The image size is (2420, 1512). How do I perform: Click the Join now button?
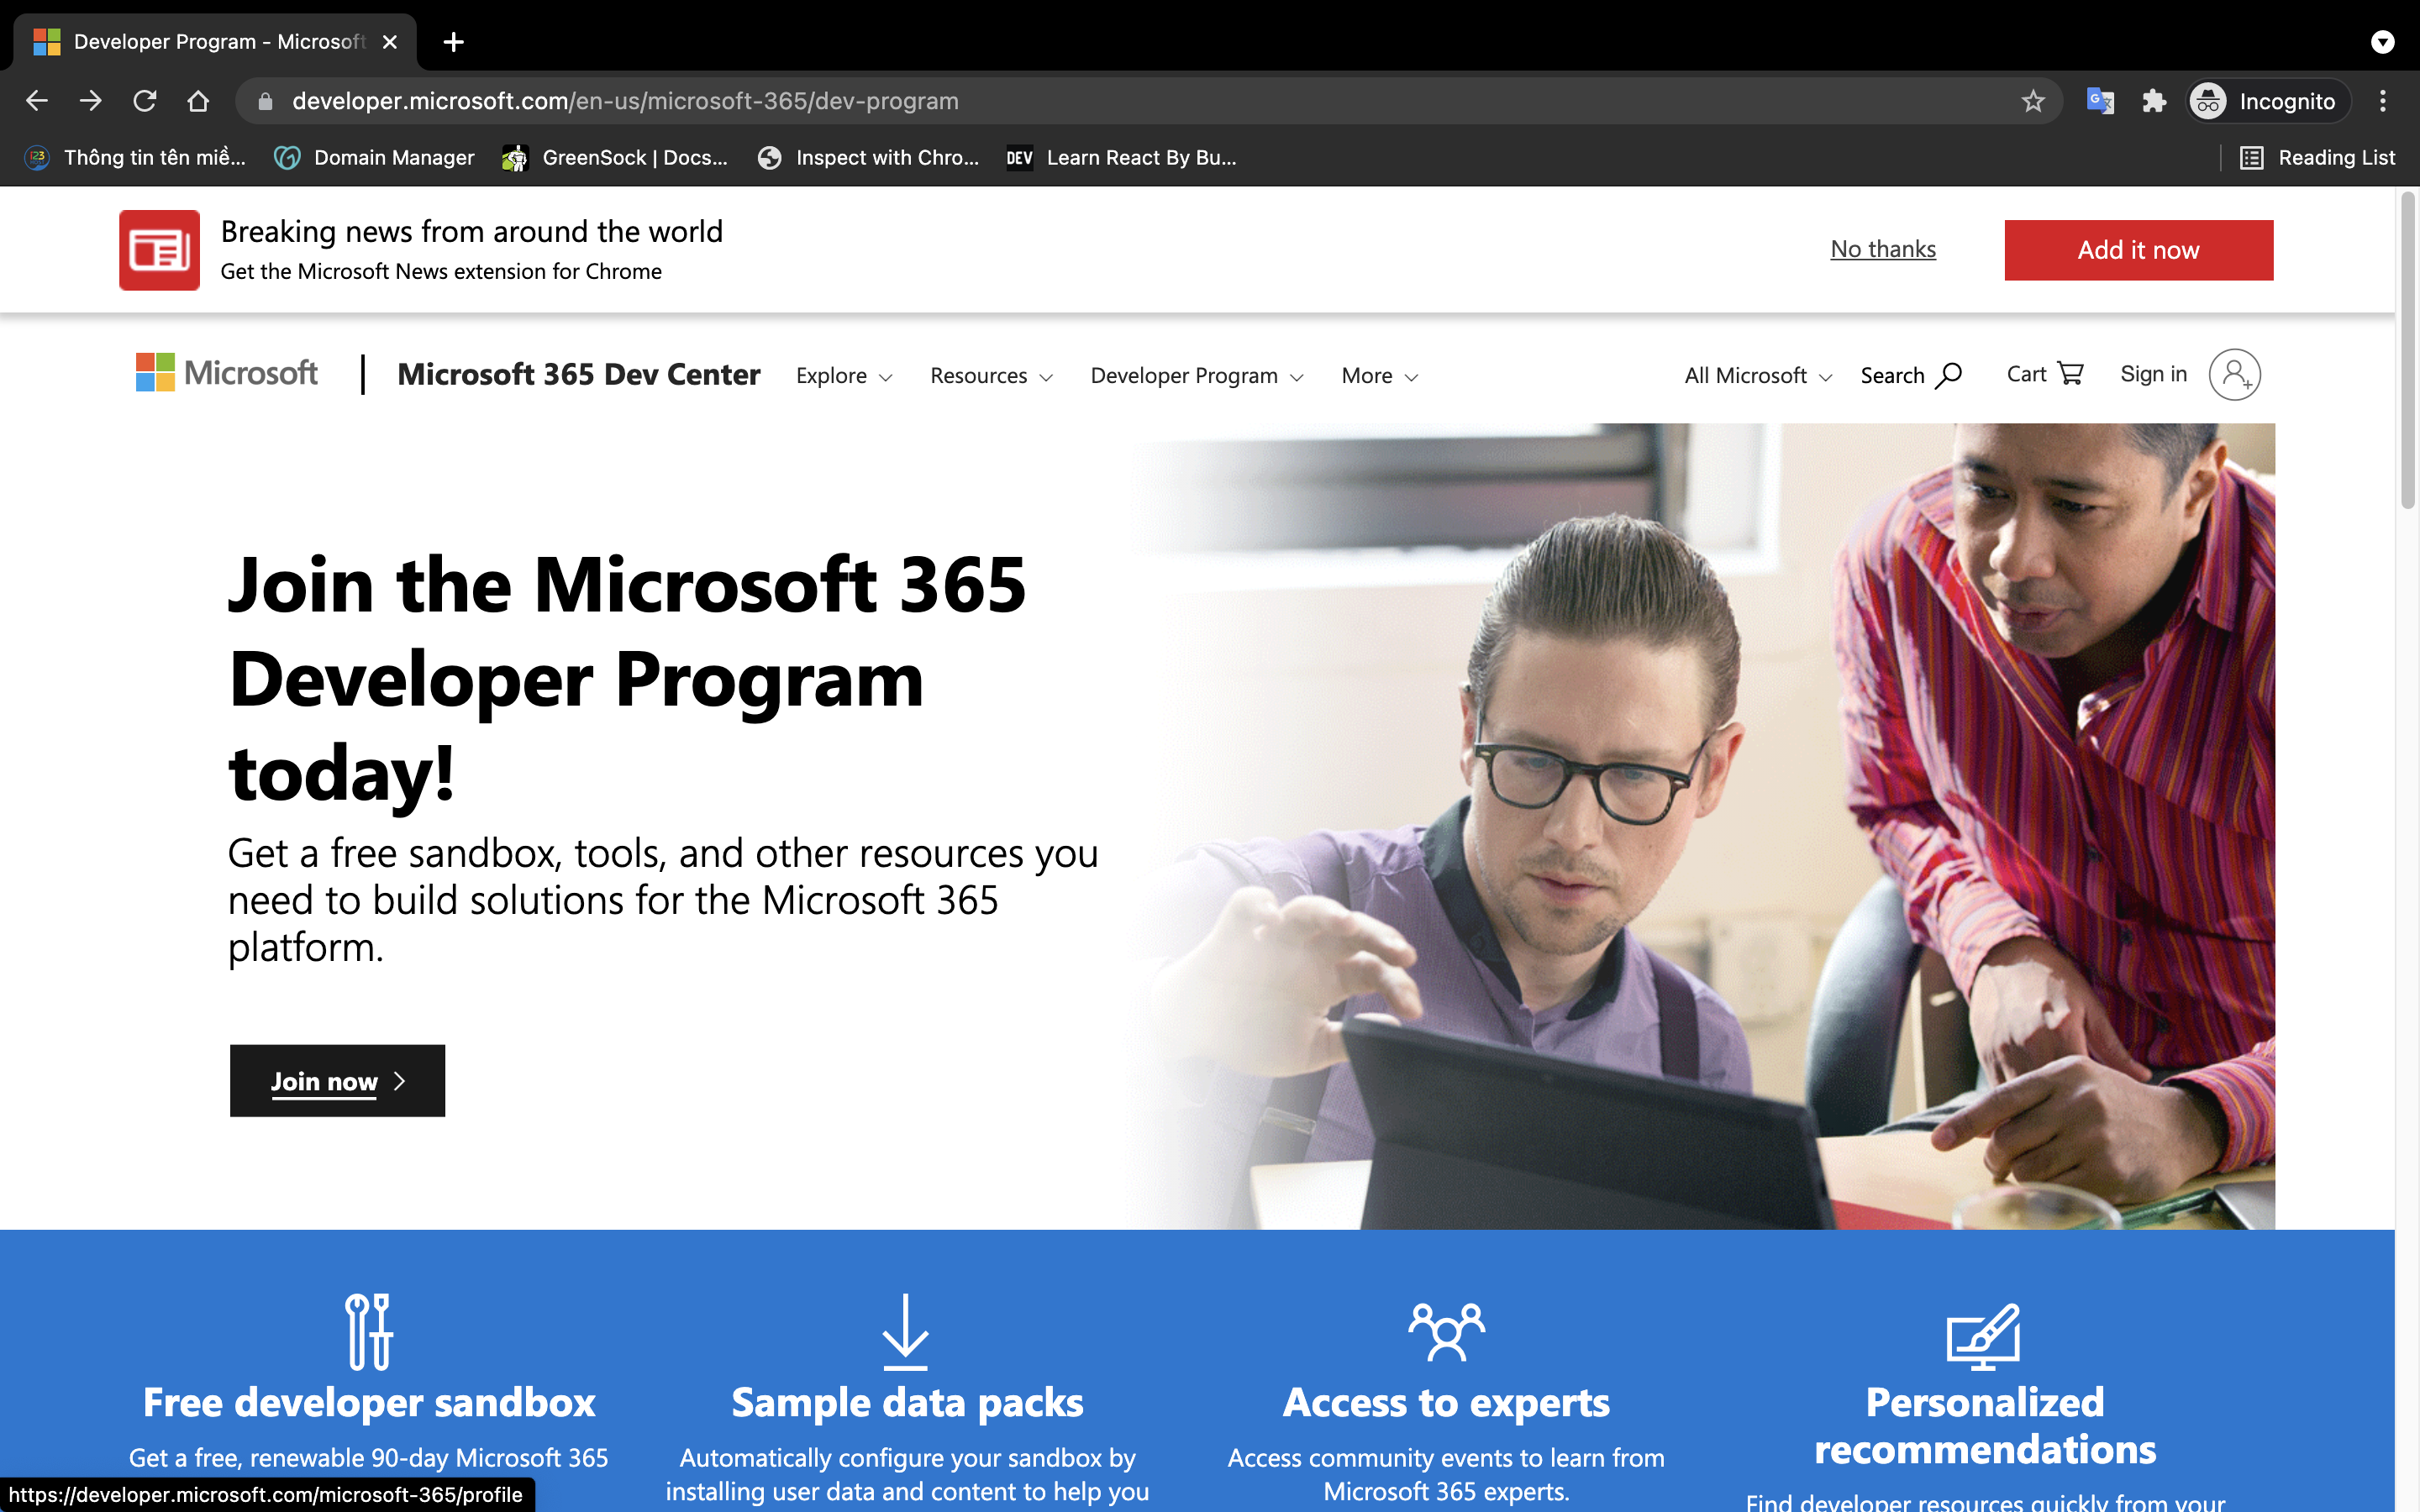point(337,1080)
